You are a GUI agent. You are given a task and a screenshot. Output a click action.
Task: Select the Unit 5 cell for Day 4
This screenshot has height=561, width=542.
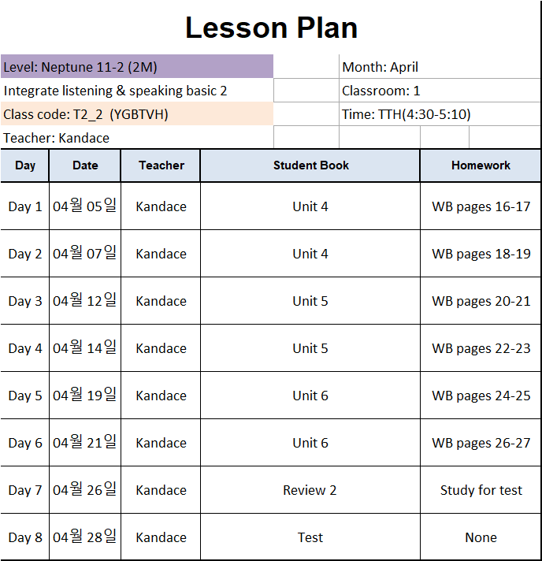coord(310,347)
